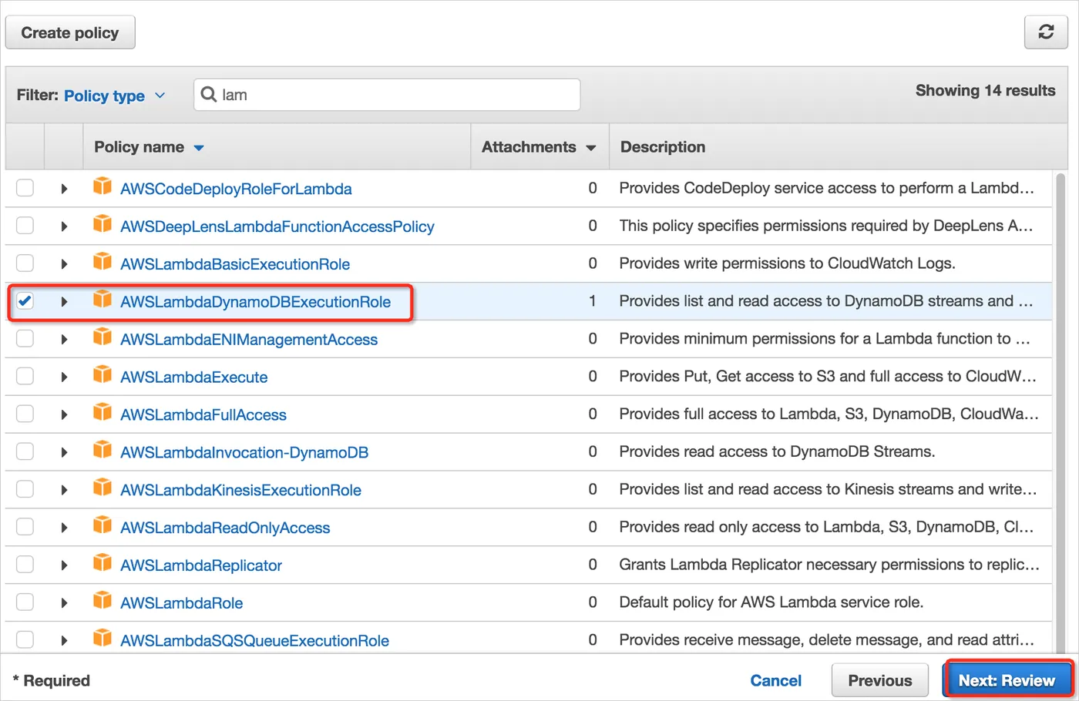Open the AWSLambdaReadOnlyAccess policy link
This screenshot has width=1079, height=701.
pos(225,528)
